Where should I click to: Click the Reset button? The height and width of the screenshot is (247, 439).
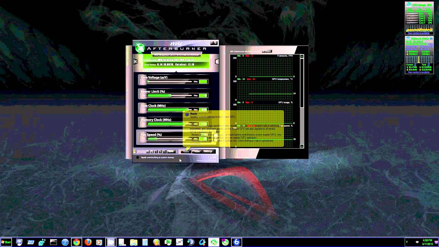197,152
